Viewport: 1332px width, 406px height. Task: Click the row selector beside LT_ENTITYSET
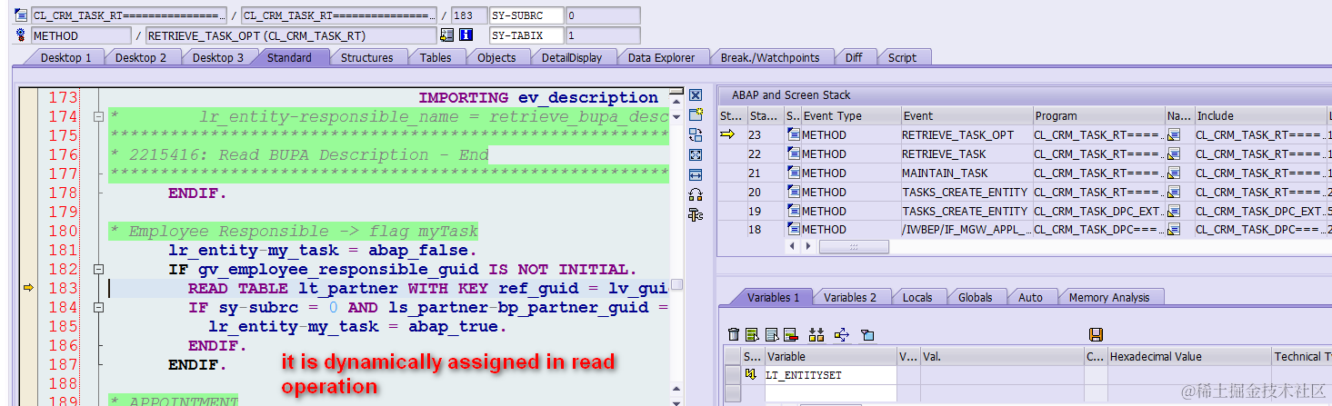(x=733, y=374)
